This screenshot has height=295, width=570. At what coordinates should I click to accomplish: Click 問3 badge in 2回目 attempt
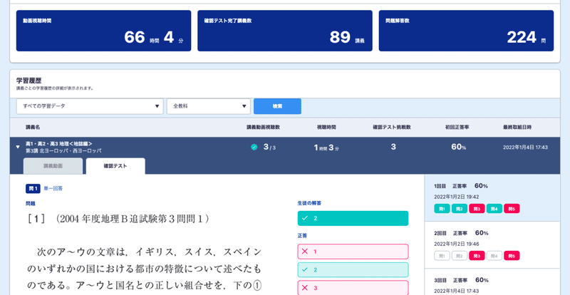pyautogui.click(x=477, y=256)
